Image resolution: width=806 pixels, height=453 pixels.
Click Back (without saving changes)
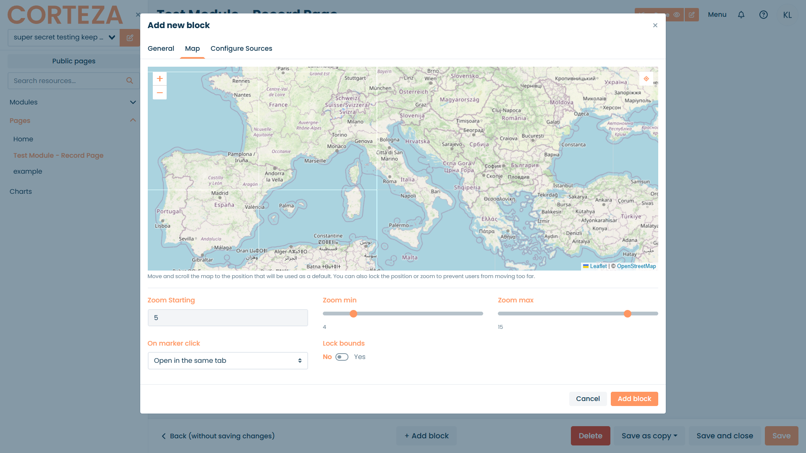[x=218, y=436]
